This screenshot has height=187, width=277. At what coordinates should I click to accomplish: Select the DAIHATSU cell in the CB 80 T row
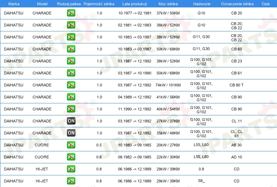13,85
